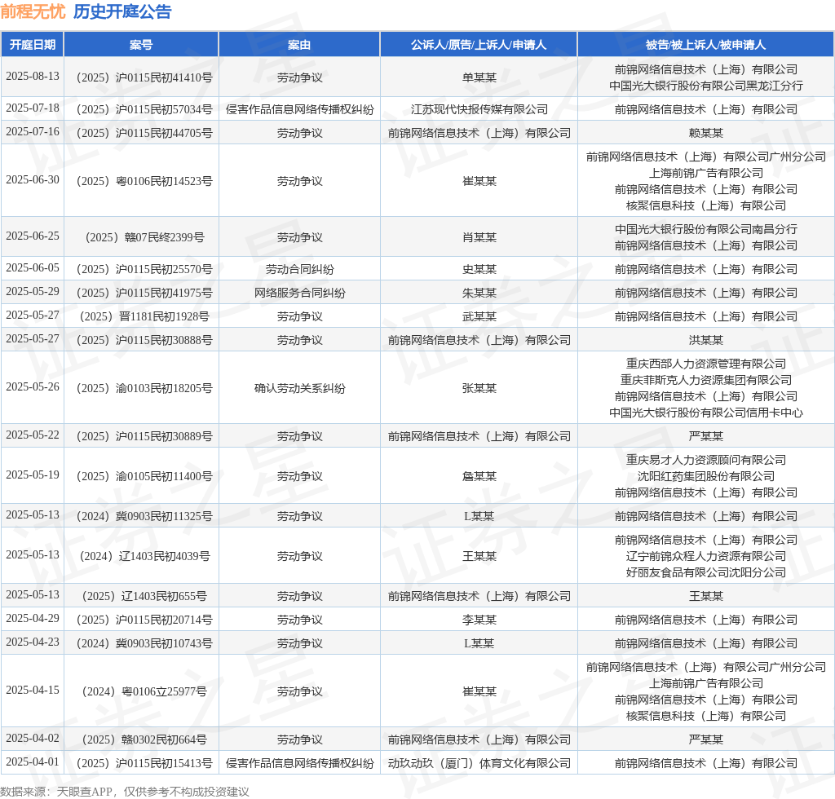Click plaintiff 李某某
This screenshot has height=799, width=835.
click(479, 620)
